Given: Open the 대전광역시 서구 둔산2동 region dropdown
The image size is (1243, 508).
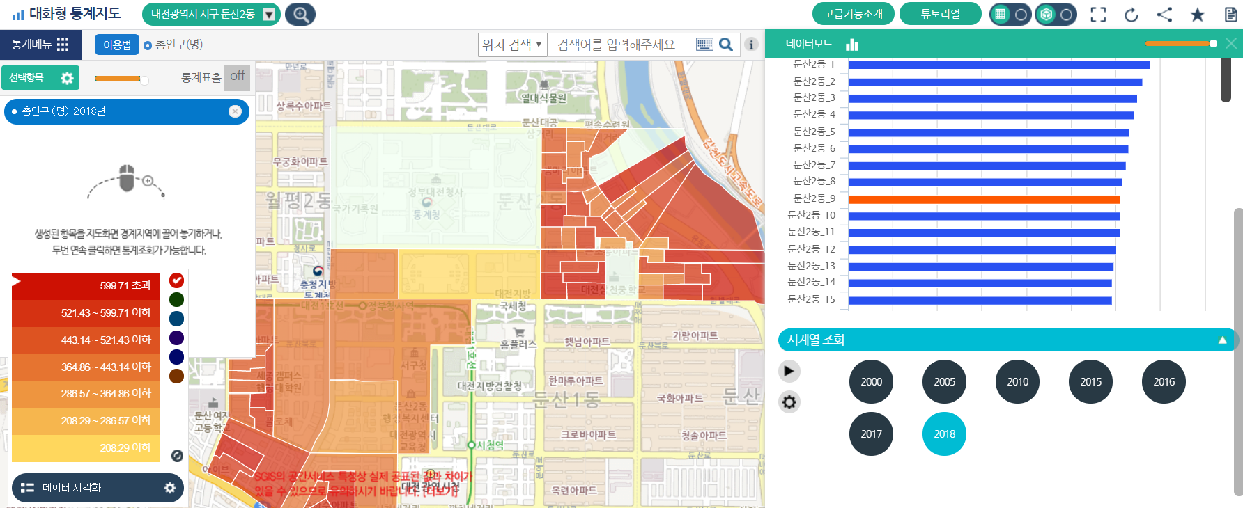Looking at the screenshot, I should (269, 15).
